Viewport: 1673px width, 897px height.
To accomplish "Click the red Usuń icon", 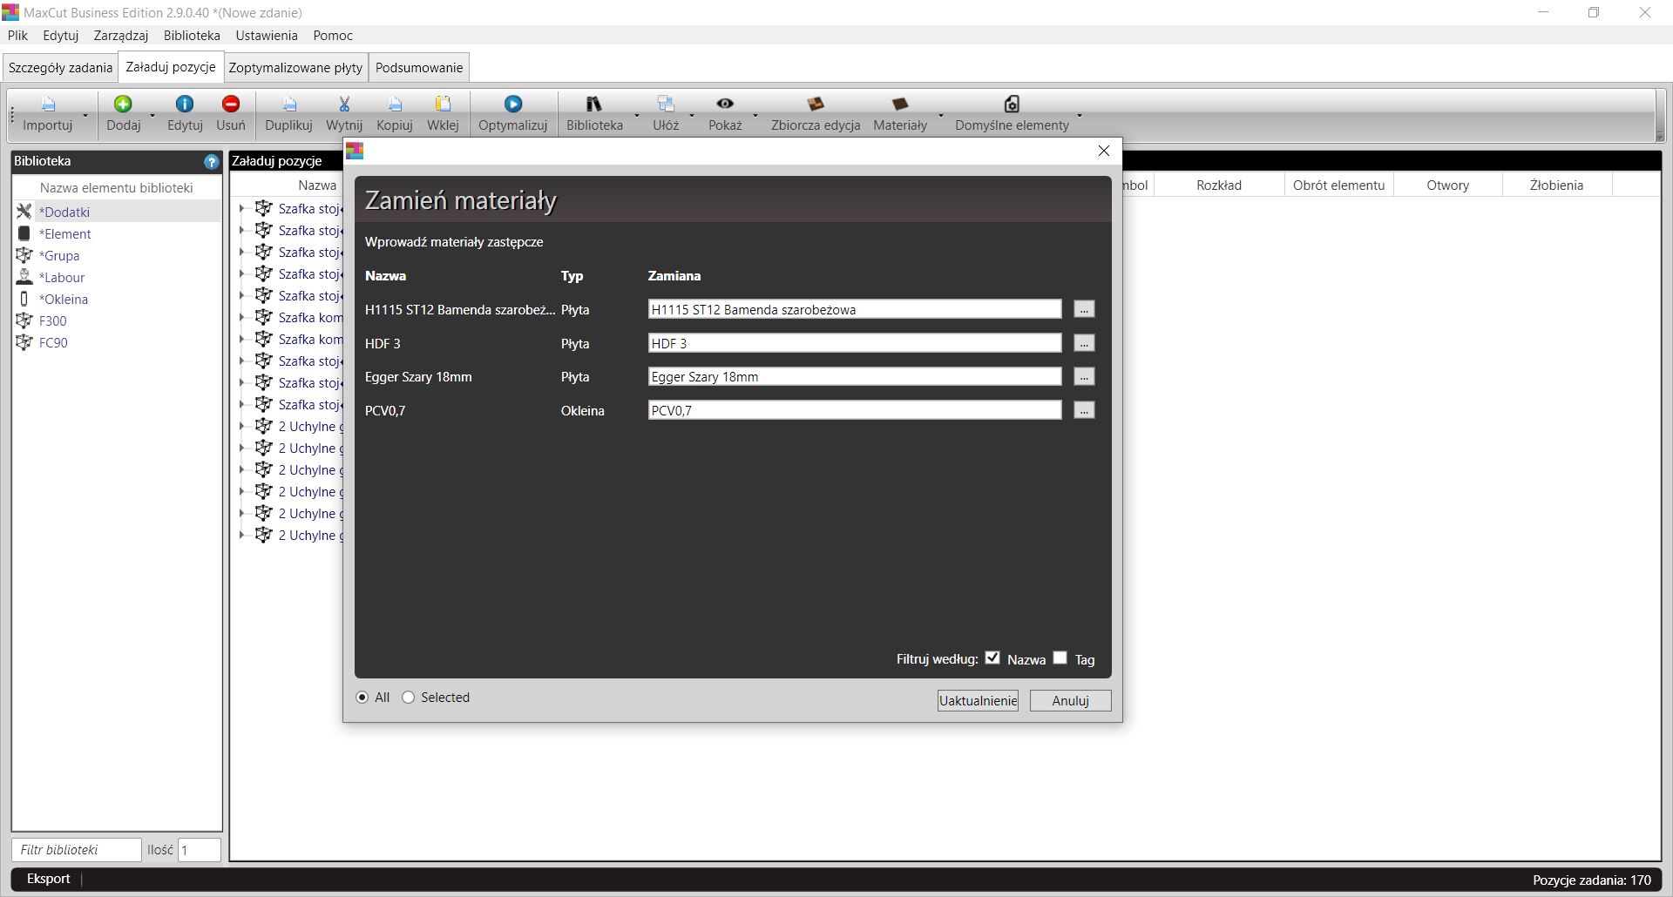I will 231,105.
